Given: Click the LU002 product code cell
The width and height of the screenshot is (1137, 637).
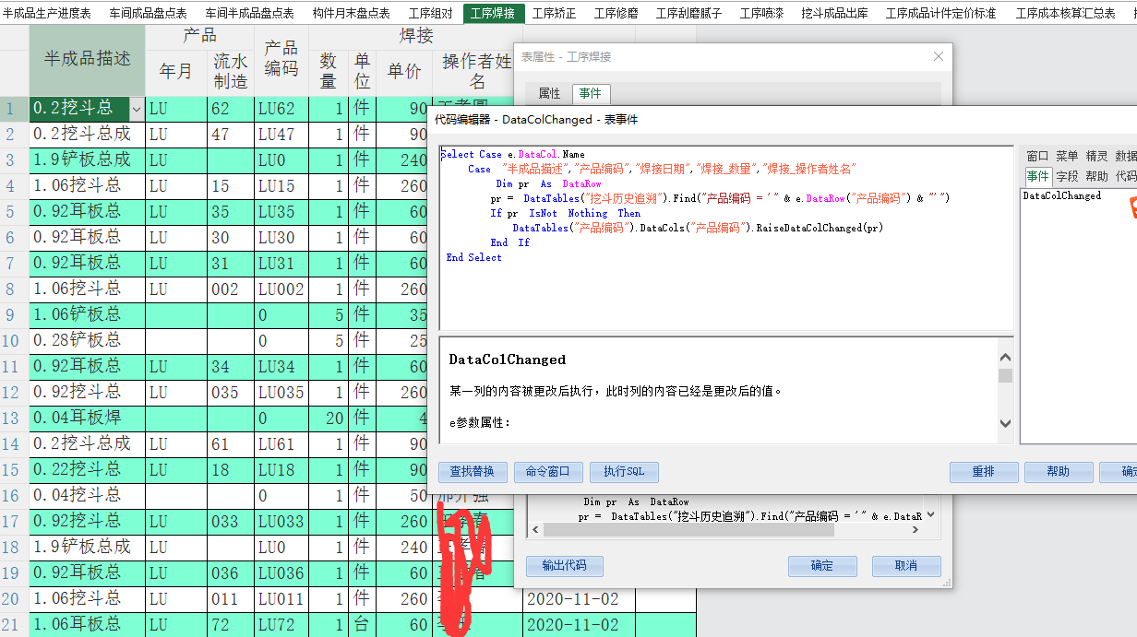Looking at the screenshot, I should point(281,289).
